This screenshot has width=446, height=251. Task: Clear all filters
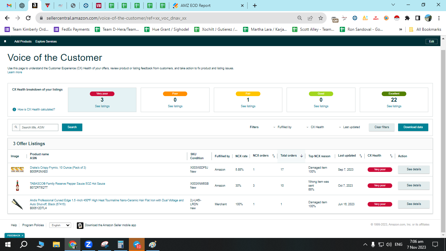tap(382, 127)
